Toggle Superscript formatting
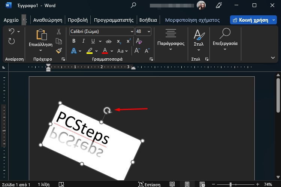Viewport: 281px width, 187px height. [x=129, y=41]
